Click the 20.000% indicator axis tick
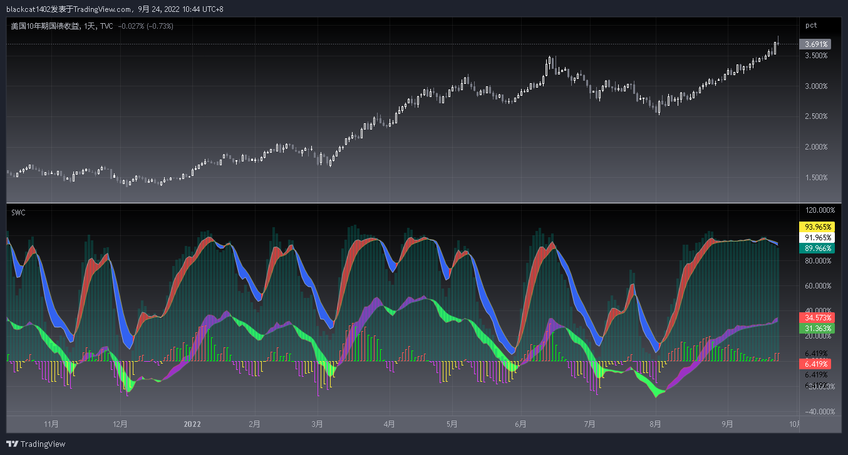This screenshot has height=455, width=848. coord(818,337)
